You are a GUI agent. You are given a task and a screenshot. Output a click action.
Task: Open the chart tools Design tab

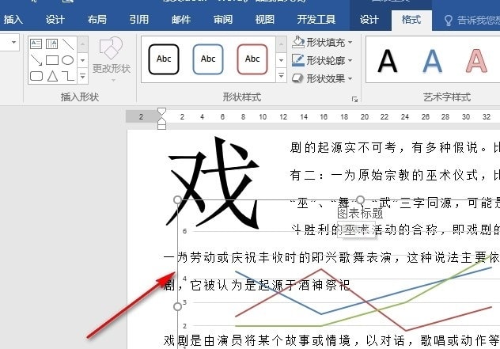coord(369,20)
